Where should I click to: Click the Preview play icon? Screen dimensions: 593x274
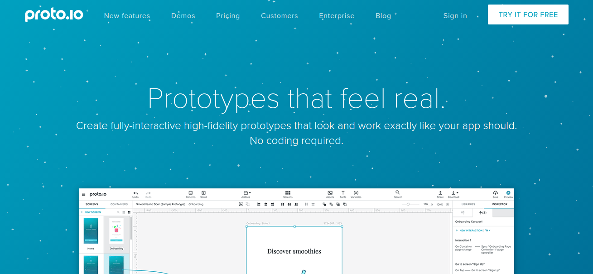508,193
